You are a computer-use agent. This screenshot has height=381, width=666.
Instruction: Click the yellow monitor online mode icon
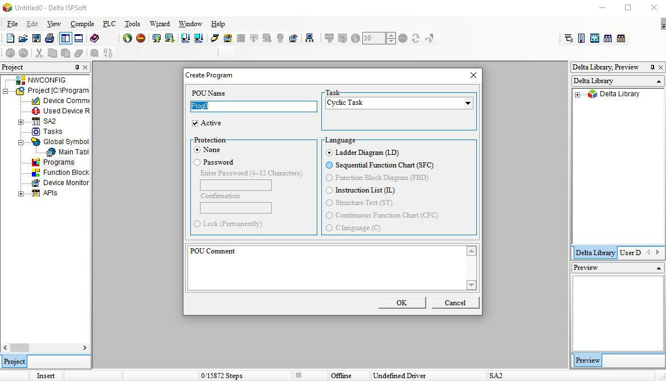point(228,38)
